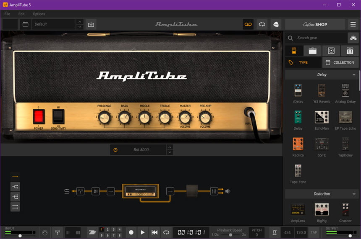Open the bottom bar tuner icon
The image size is (361, 239).
click(58, 232)
